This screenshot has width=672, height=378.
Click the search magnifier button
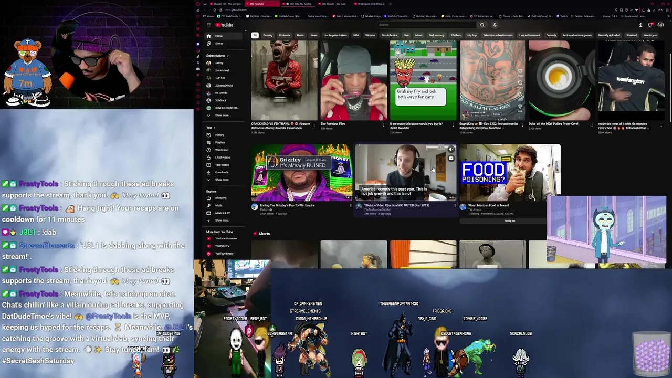point(482,25)
